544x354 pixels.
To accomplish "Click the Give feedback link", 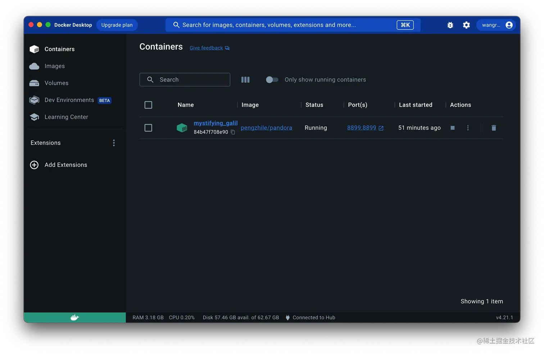I will click(x=209, y=48).
